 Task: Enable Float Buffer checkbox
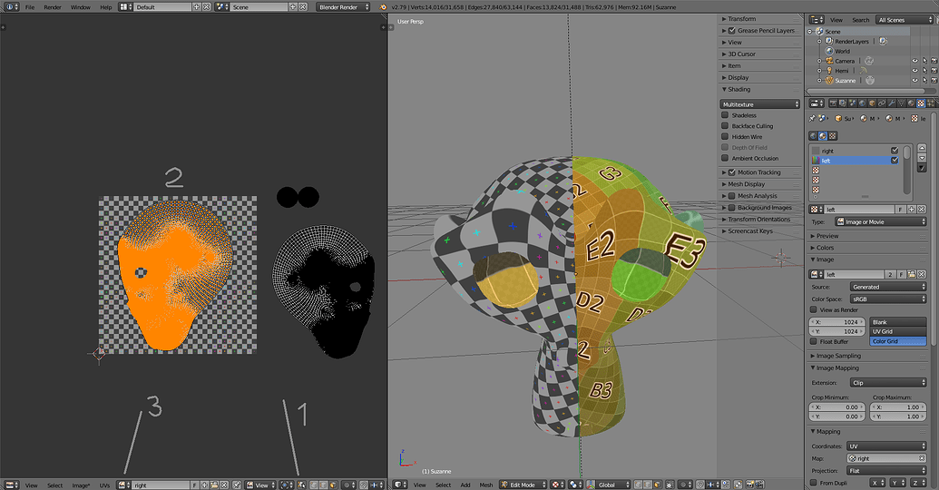[x=813, y=341]
